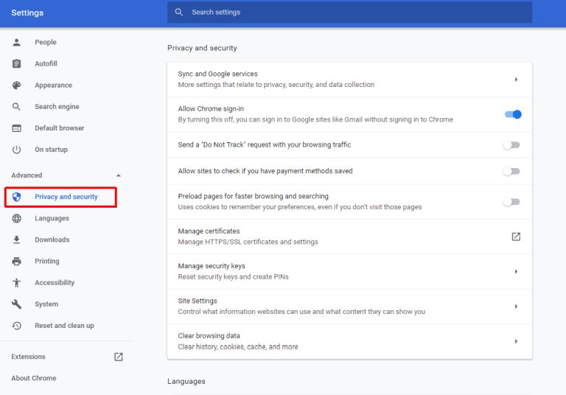Click the Downloads arrow icon
The image size is (566, 395).
tap(17, 240)
